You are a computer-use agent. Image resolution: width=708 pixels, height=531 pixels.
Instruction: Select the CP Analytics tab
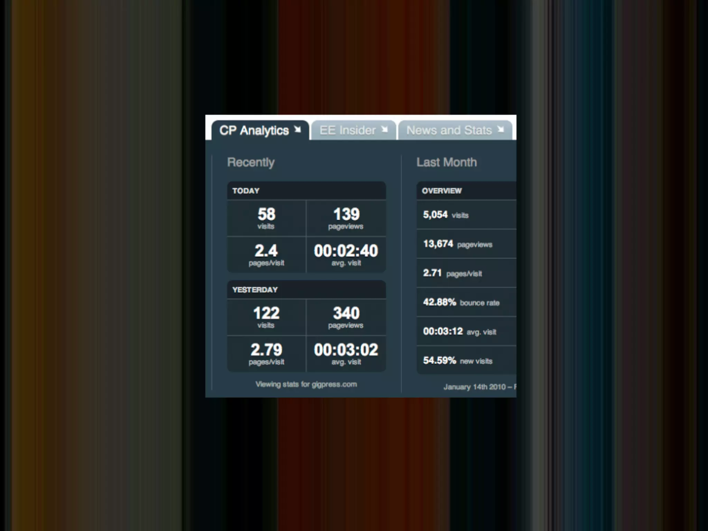point(260,130)
